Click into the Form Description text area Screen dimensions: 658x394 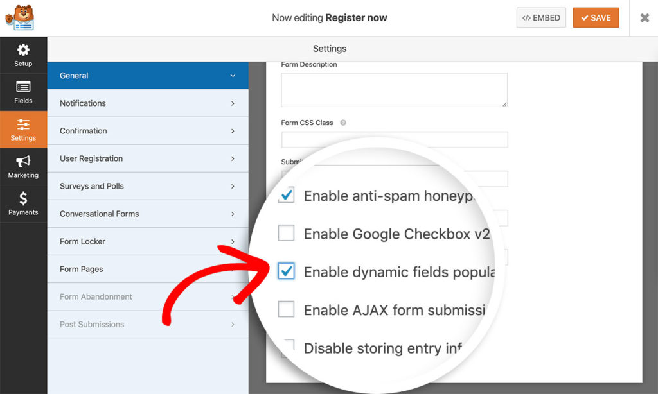[x=394, y=89]
